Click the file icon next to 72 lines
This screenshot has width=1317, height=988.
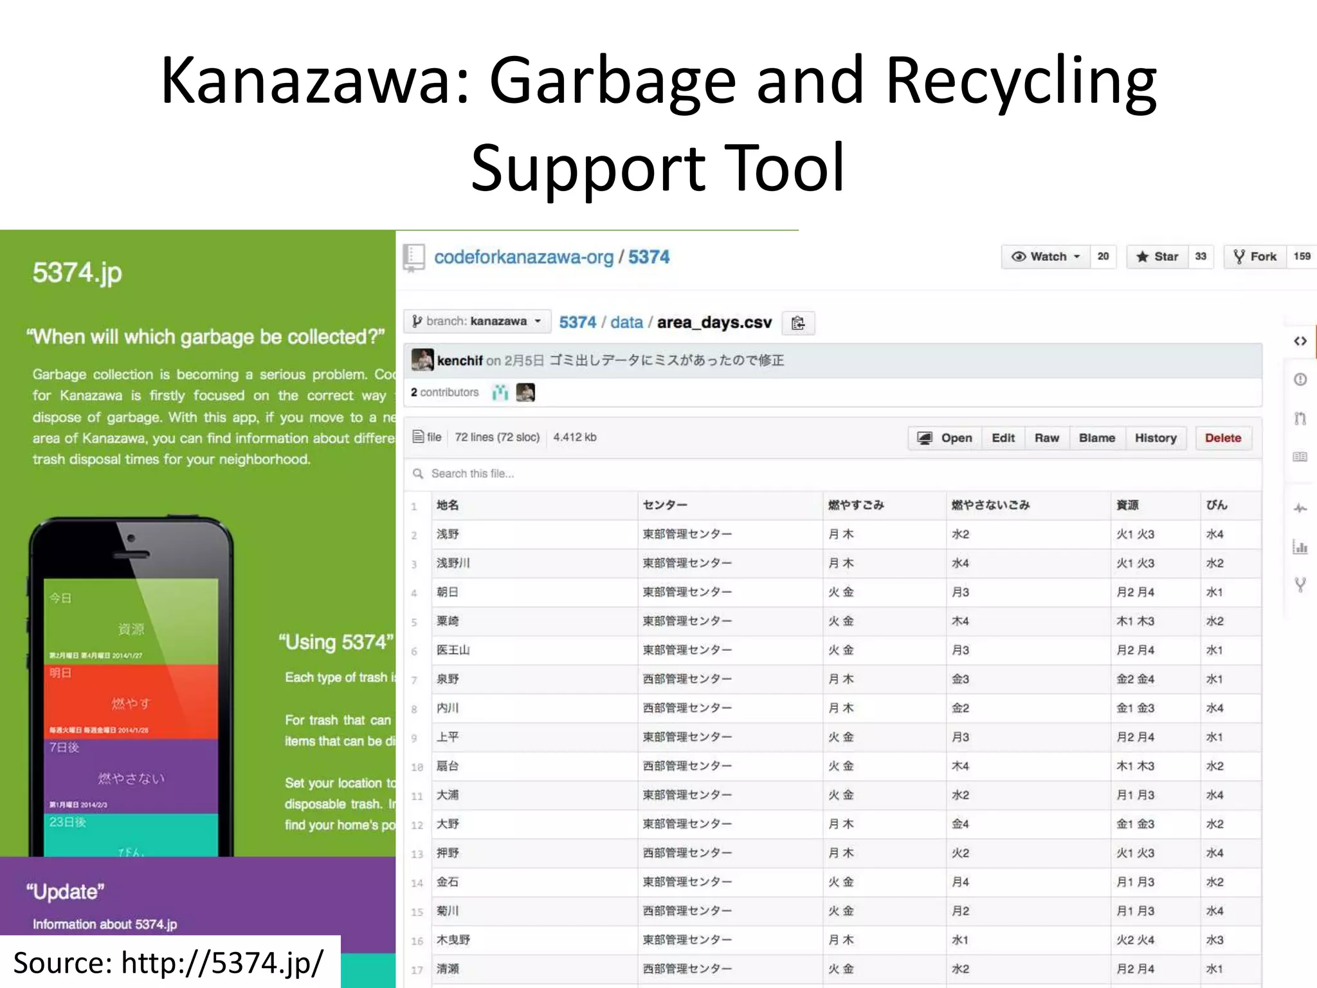tap(418, 437)
